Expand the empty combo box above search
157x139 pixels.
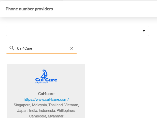click(74, 31)
